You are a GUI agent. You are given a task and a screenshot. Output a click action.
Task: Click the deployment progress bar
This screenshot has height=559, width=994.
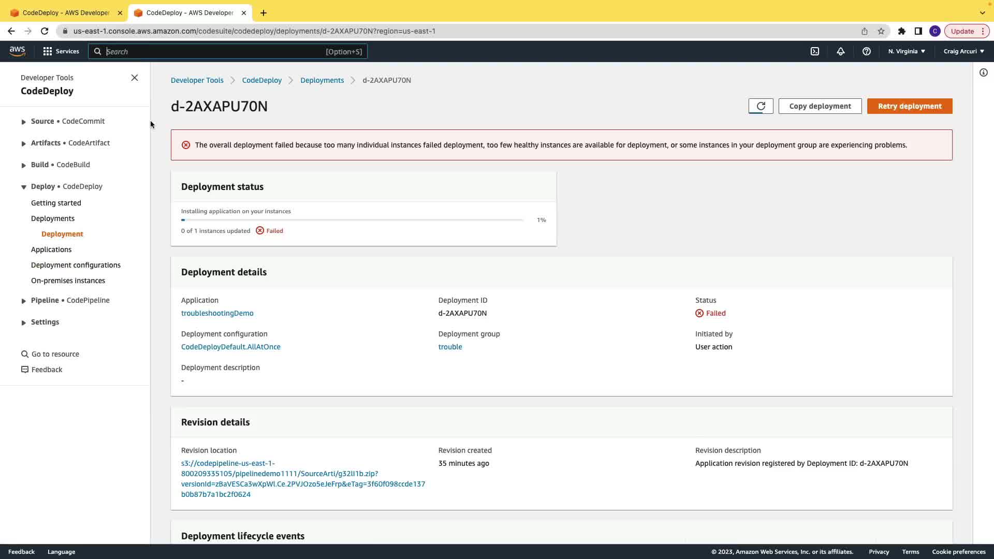(x=352, y=220)
